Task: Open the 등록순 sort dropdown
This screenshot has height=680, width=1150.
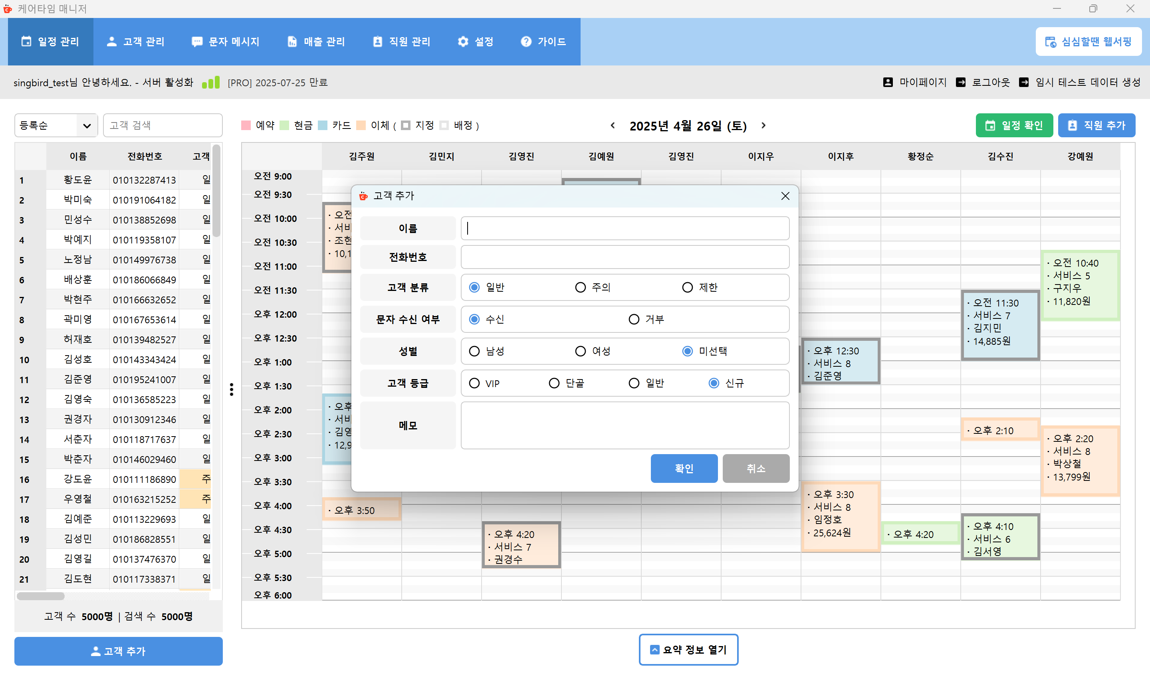Action: click(56, 125)
